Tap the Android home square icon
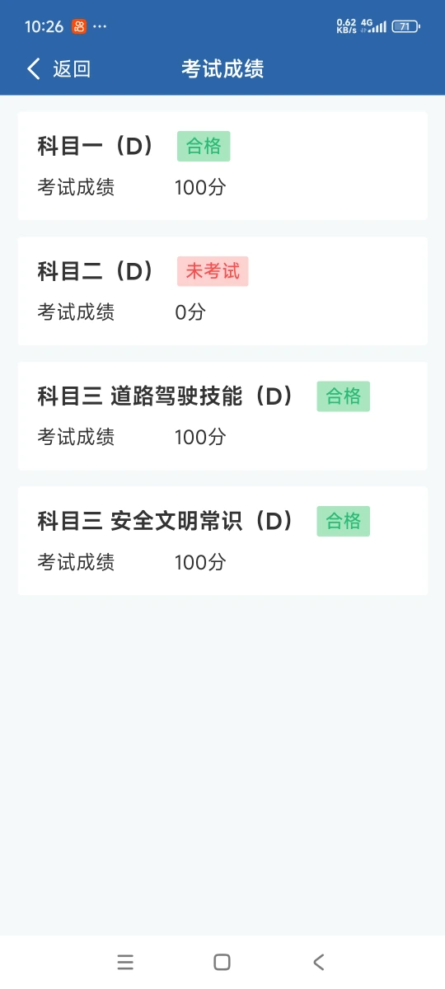 (222, 962)
